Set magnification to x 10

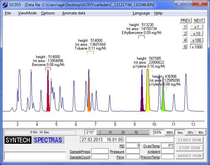click(x=197, y=33)
